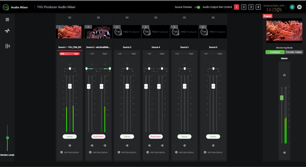Select Audio Output Pair 2

coord(244,7)
